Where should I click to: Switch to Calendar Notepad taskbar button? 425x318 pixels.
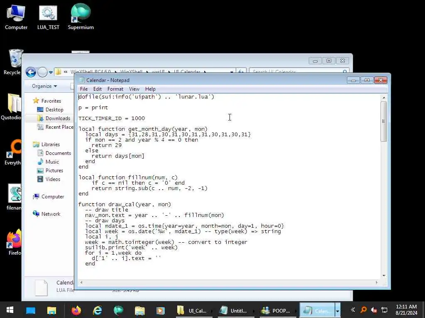[x=317, y=311]
